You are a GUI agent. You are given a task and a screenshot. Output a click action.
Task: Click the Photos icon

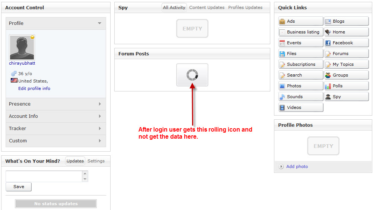tap(282, 86)
